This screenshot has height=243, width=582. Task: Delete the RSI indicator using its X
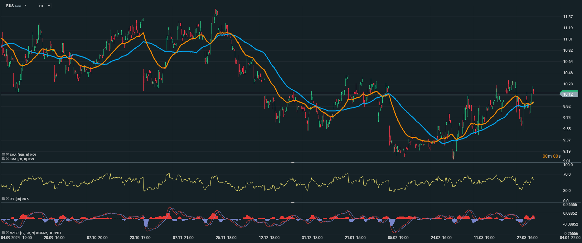click(7, 198)
